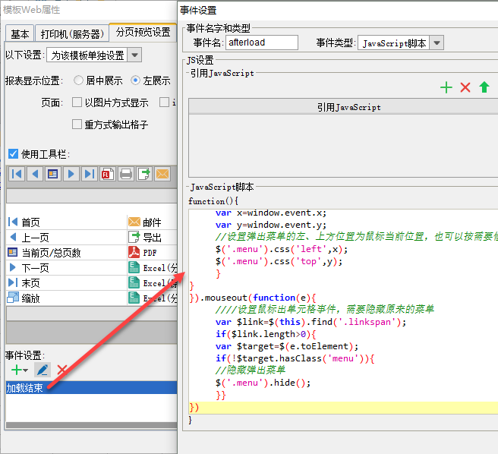Click the First Page toolbar icon
Viewport: 498px width, 454px height.
(x=16, y=174)
